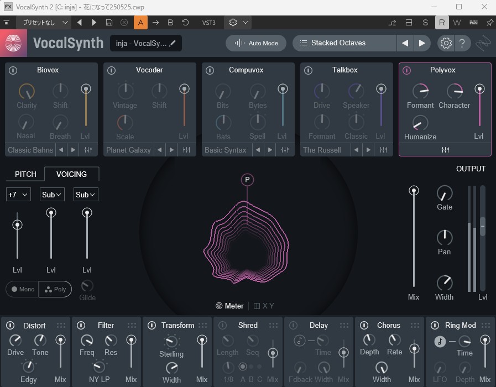Switch visualizer to Meter view
The height and width of the screenshot is (387, 496).
pyautogui.click(x=229, y=306)
